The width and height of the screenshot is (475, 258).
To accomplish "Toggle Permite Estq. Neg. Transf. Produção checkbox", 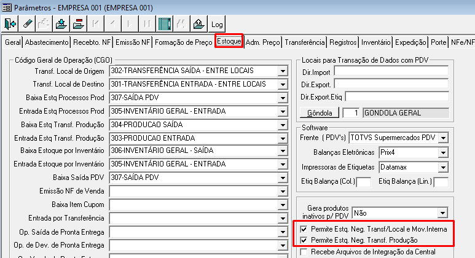I will click(x=304, y=240).
